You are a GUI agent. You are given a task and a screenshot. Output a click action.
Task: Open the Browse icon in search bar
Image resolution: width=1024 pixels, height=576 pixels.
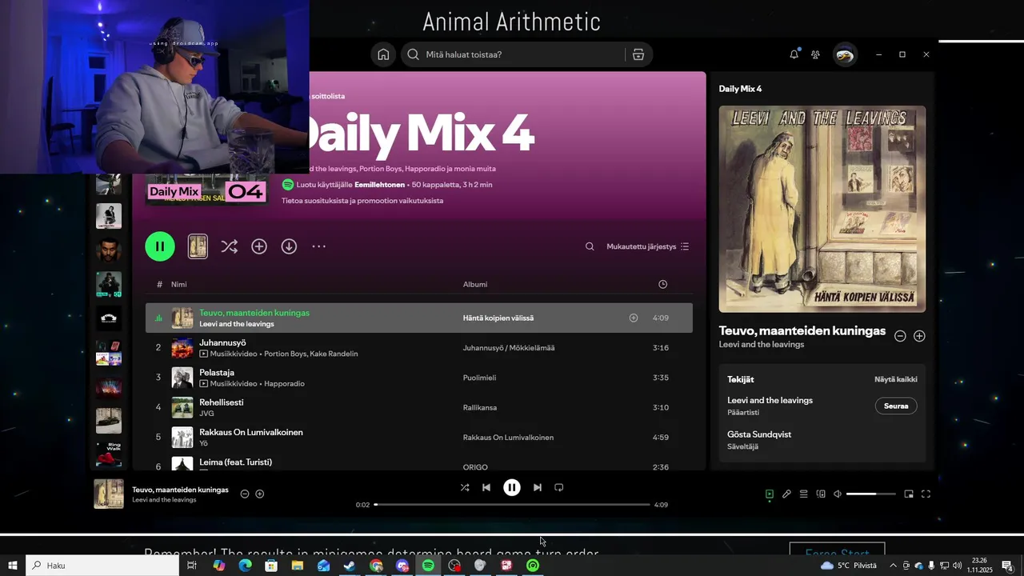(638, 54)
